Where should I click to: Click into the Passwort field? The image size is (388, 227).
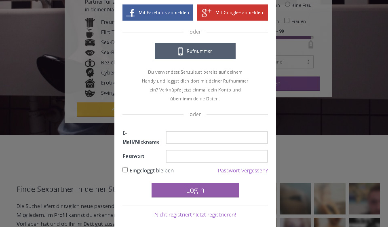[x=217, y=156]
